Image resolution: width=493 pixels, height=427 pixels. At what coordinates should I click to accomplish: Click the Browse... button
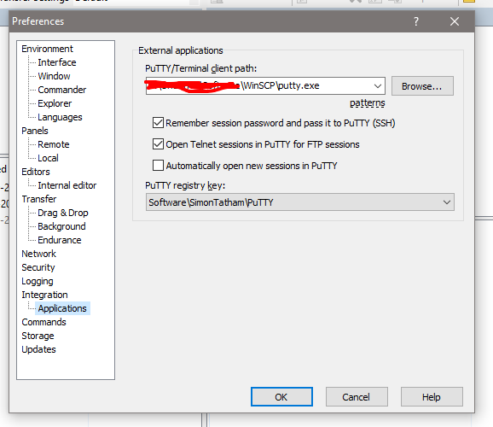[x=422, y=86]
